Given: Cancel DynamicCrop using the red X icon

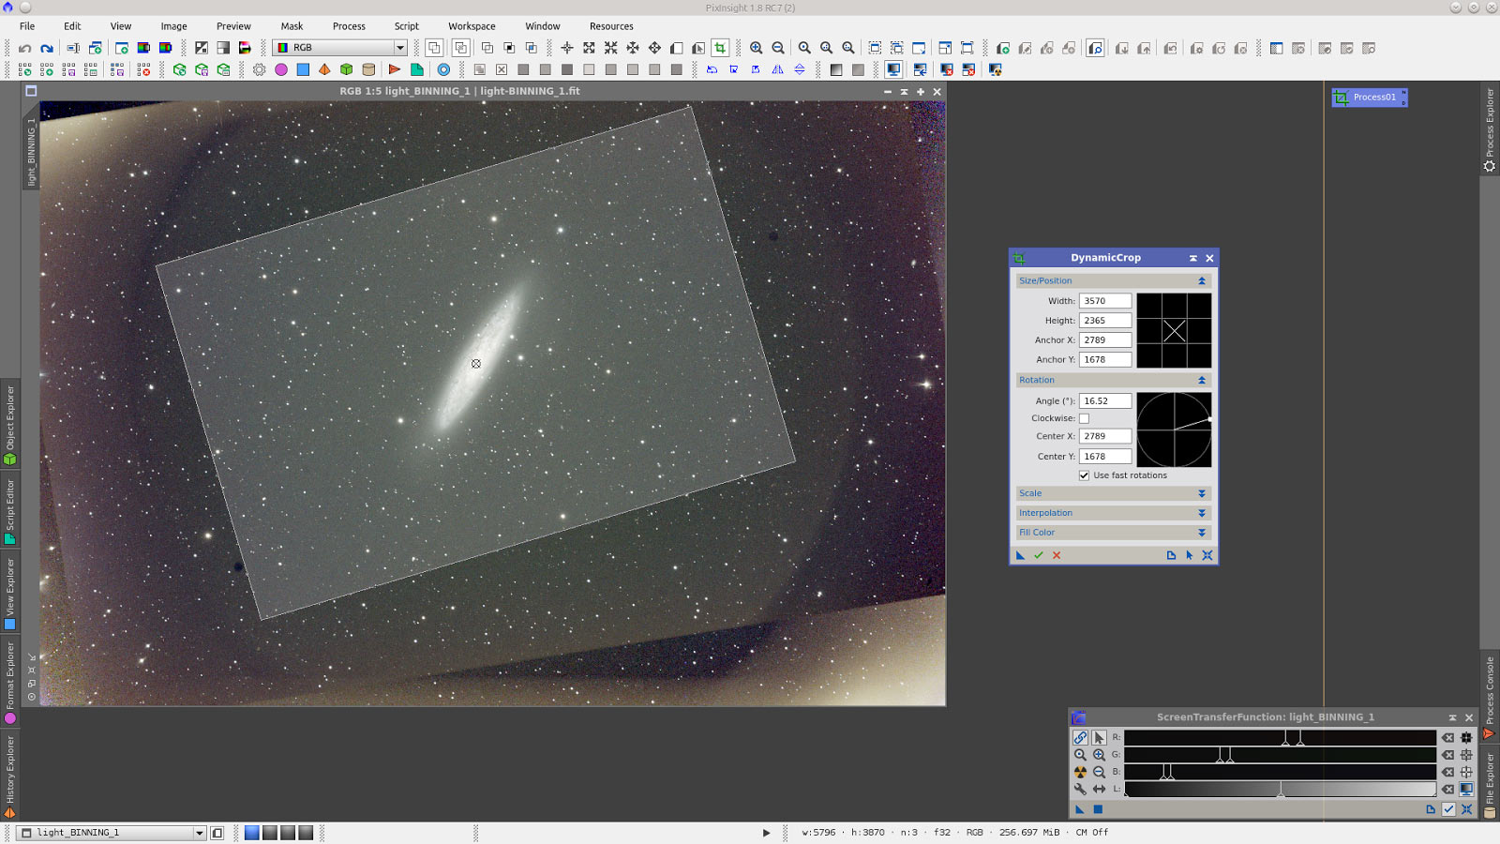Looking at the screenshot, I should click(1057, 555).
